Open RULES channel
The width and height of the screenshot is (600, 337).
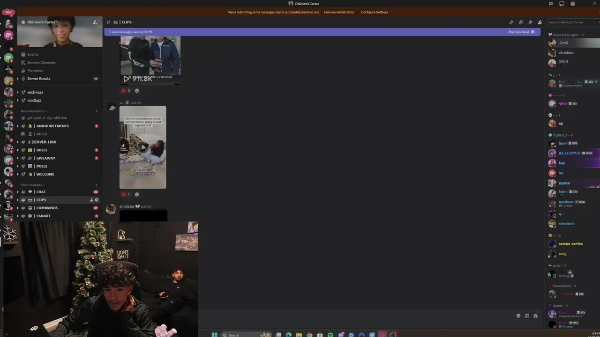(41, 134)
